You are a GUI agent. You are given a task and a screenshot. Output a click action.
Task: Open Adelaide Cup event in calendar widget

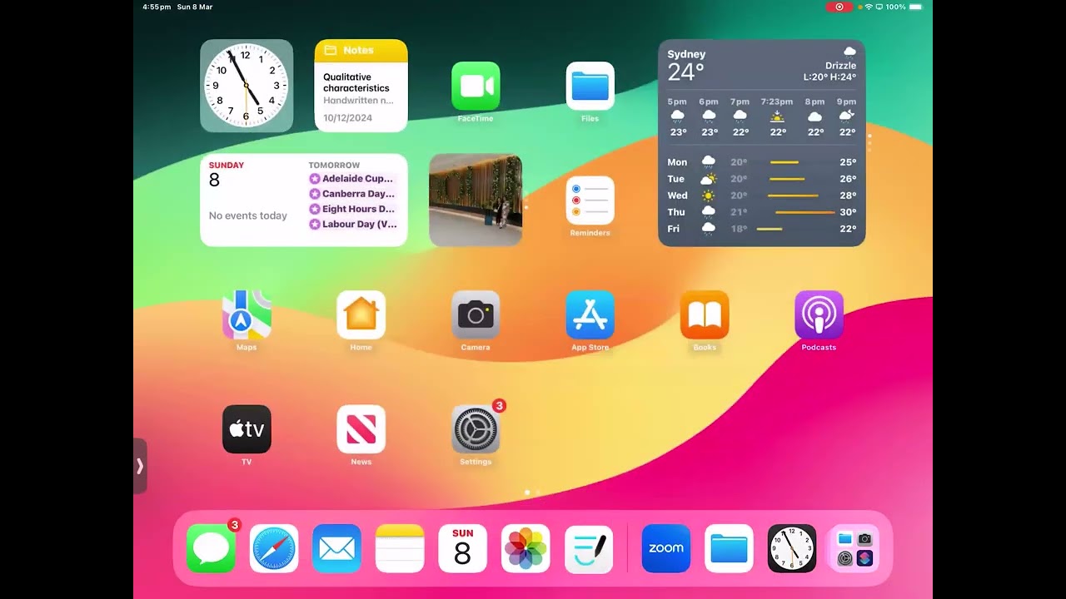point(351,178)
